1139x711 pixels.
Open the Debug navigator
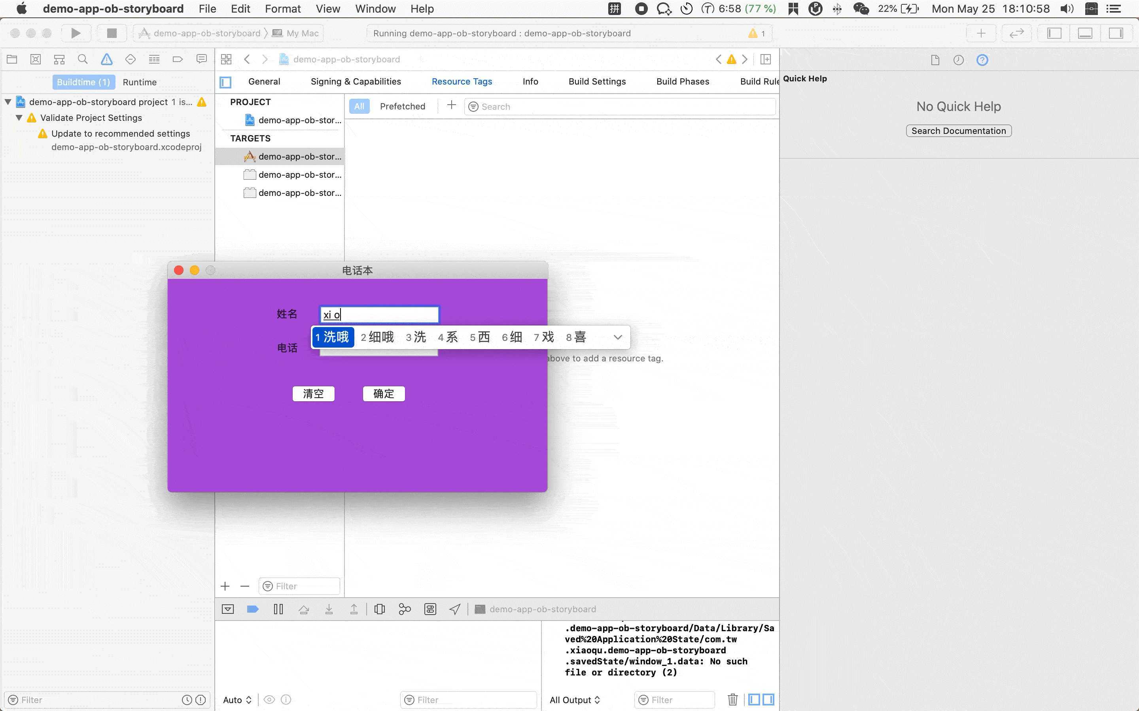coord(154,59)
